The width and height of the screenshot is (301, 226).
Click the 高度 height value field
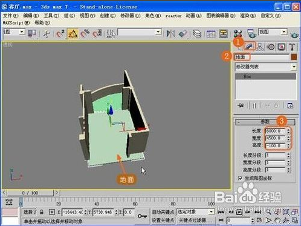pyautogui.click(x=275, y=145)
